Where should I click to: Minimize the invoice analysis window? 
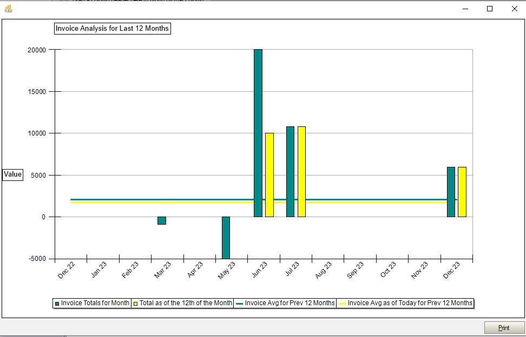pos(465,9)
